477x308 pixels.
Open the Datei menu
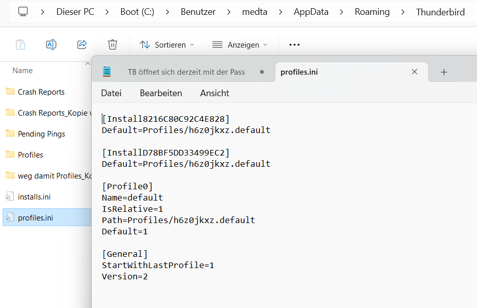pos(111,93)
